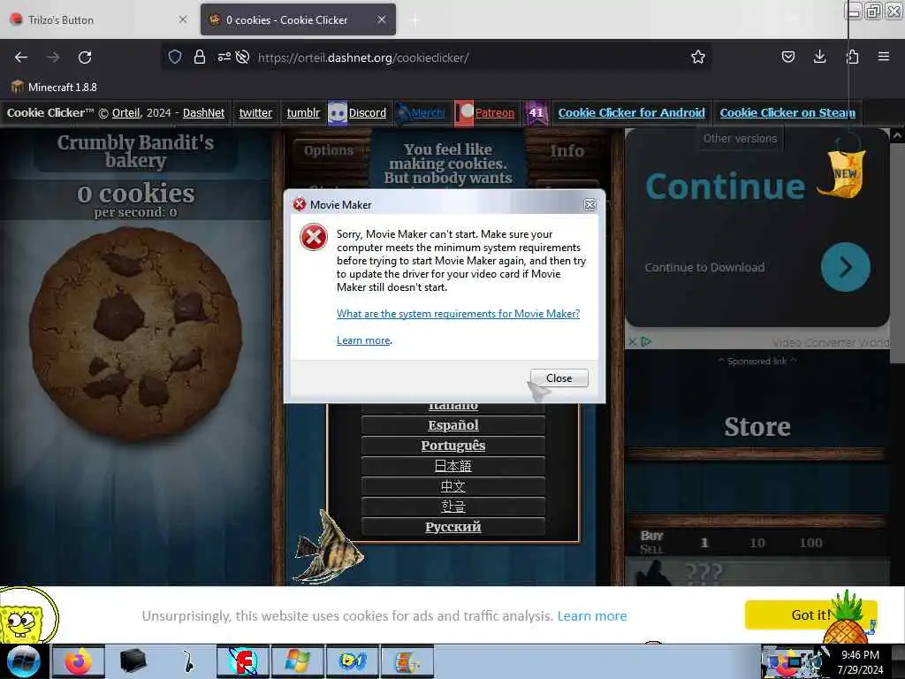
Task: Open the extensions puzzle icon
Action: point(853,57)
